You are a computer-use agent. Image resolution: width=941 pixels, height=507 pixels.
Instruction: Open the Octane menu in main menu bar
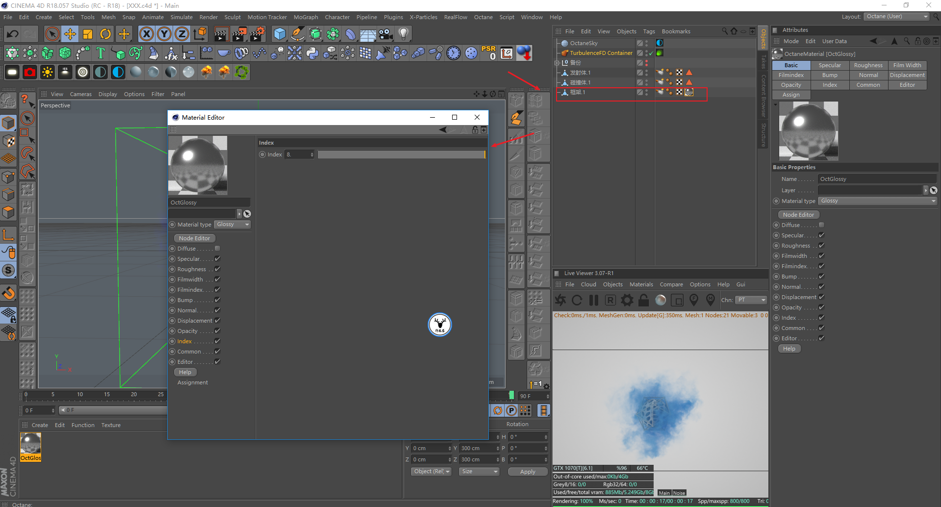483,17
